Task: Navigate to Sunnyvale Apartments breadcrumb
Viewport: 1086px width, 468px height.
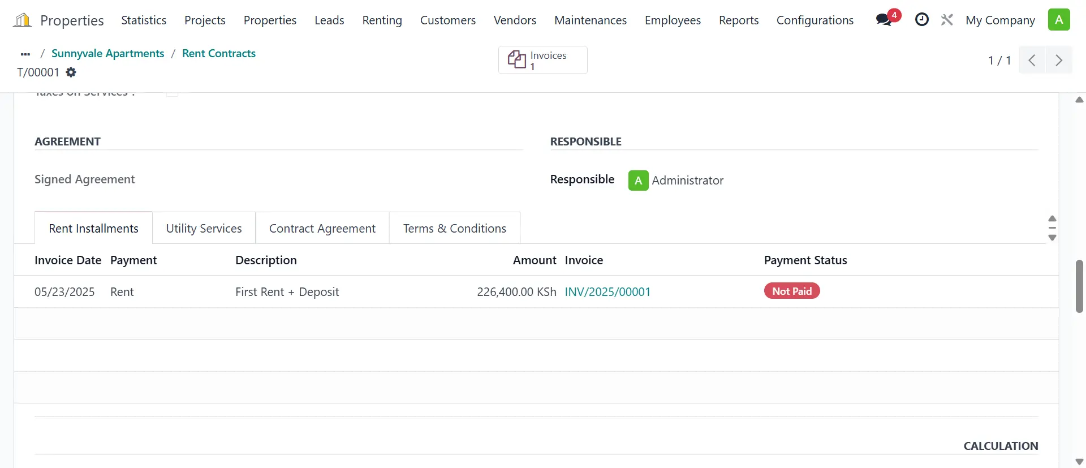Action: tap(107, 53)
